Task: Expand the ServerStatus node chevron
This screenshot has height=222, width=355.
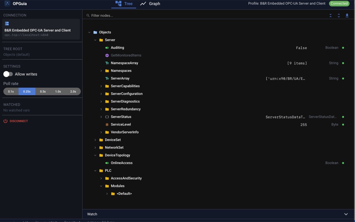Action: (x=101, y=117)
